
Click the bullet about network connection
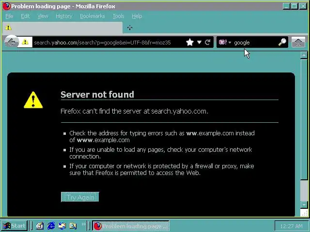(160, 153)
